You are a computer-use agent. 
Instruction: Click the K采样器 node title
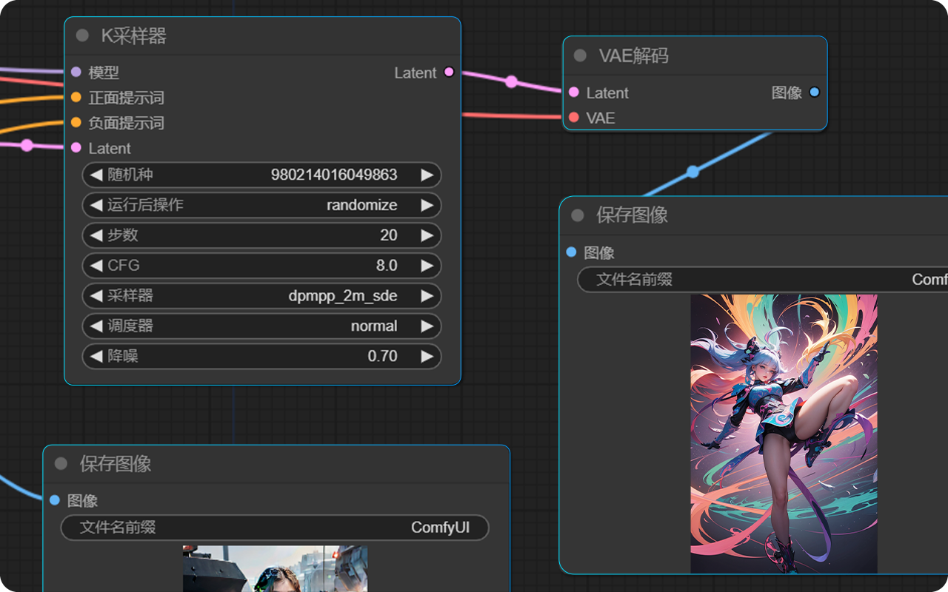[x=133, y=36]
